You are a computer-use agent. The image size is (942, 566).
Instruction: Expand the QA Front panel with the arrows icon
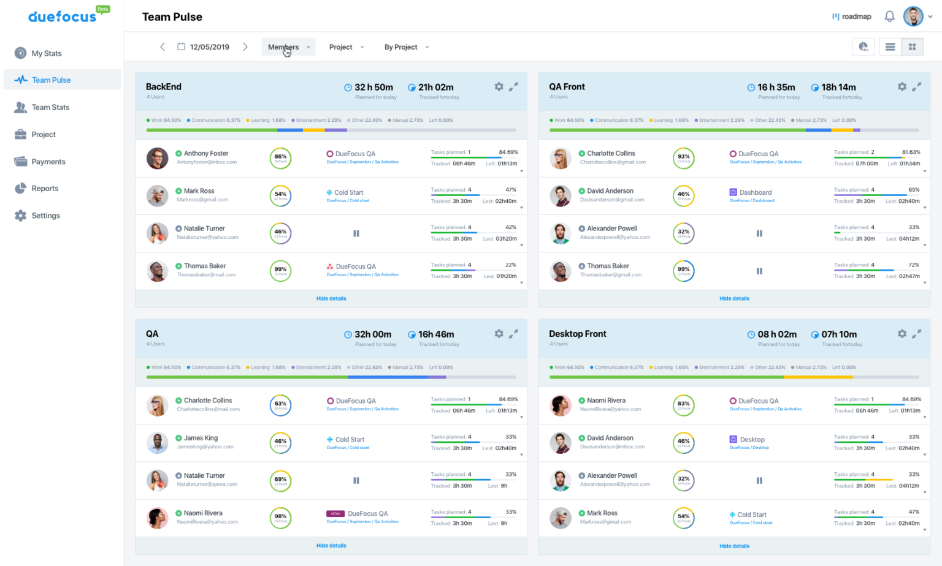[x=917, y=86]
